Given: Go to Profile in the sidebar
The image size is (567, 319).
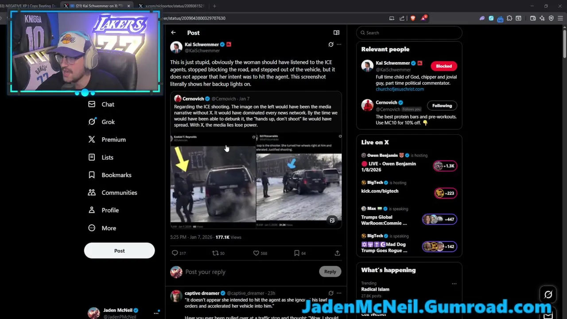Looking at the screenshot, I should (x=103, y=210).
